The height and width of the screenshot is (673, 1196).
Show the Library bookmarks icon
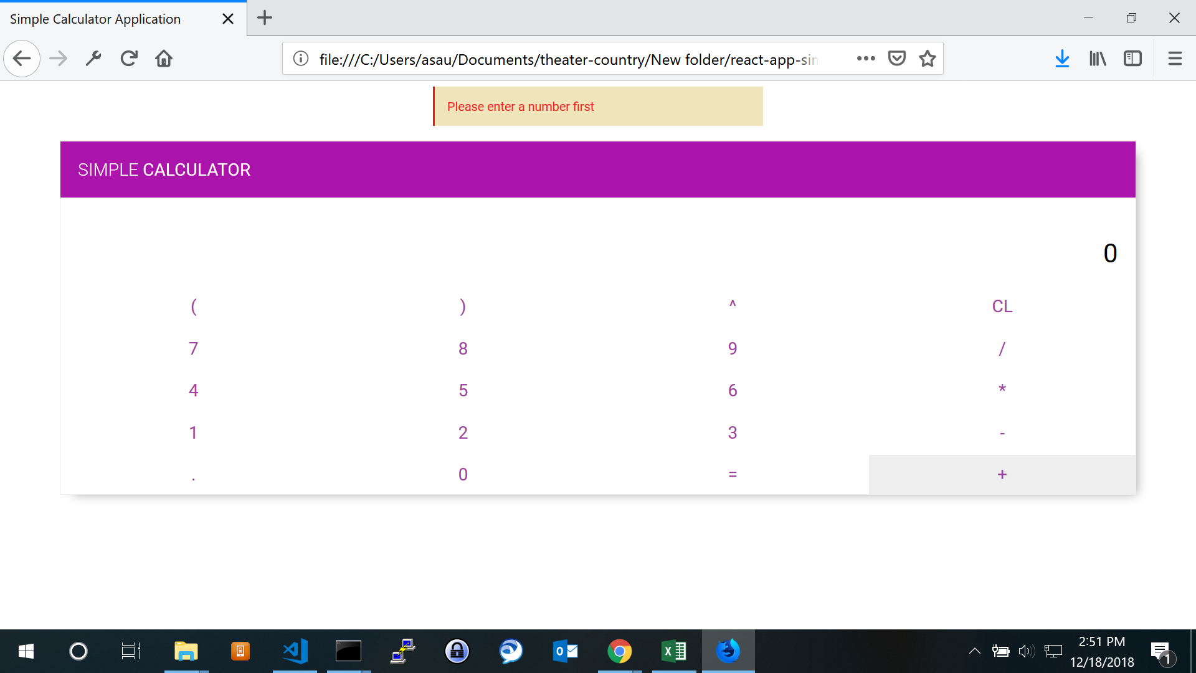click(x=1098, y=59)
